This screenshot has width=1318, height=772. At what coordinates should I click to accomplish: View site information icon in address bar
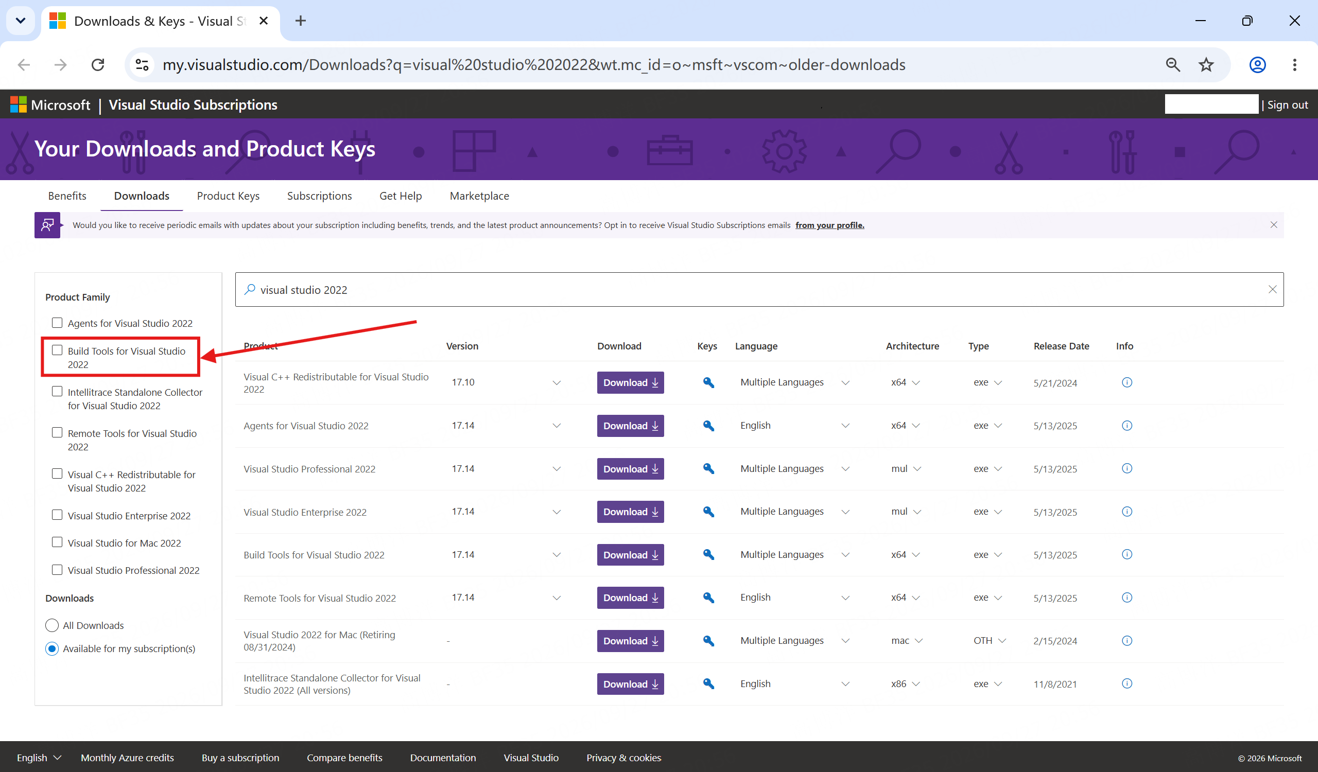click(142, 65)
